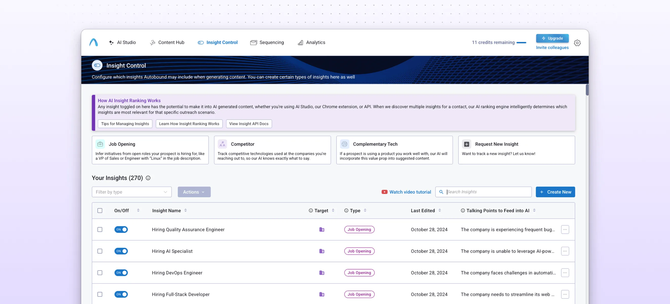Screen dimensions: 670x304
Task: Click the Target column info icon
Action: [x=311, y=211]
